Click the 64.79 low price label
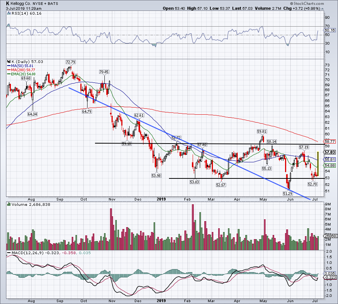The width and height of the screenshot is (338, 304). click(x=87, y=111)
